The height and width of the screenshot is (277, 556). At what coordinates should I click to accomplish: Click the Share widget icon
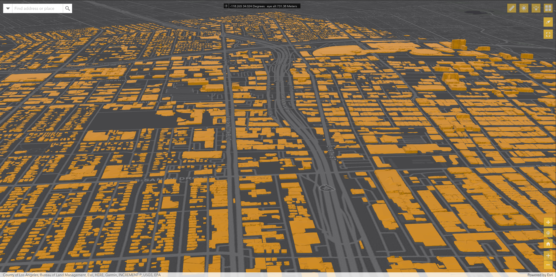pyautogui.click(x=536, y=8)
